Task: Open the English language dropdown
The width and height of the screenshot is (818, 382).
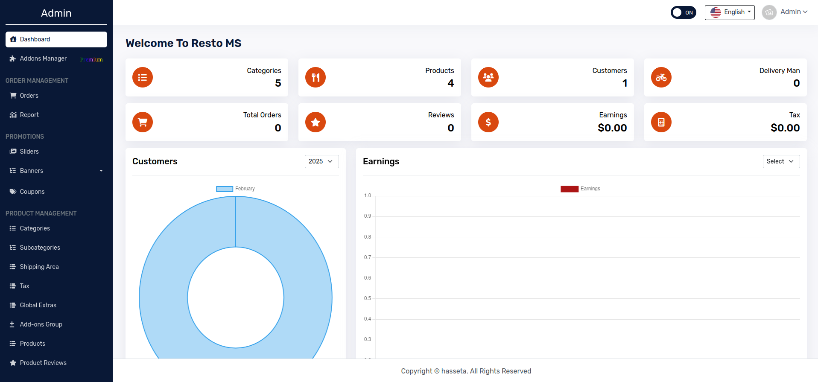Action: point(730,12)
